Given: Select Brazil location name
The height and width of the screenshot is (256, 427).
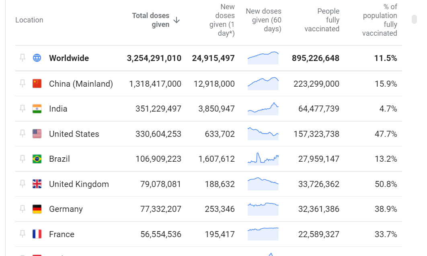Looking at the screenshot, I should point(60,159).
